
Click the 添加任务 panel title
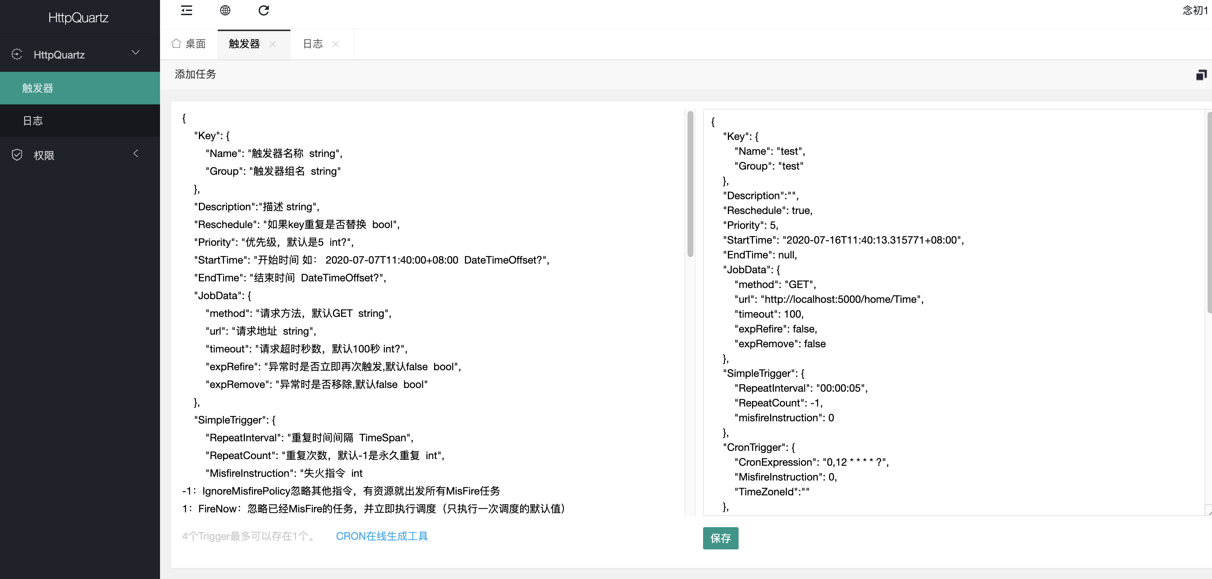pyautogui.click(x=195, y=74)
